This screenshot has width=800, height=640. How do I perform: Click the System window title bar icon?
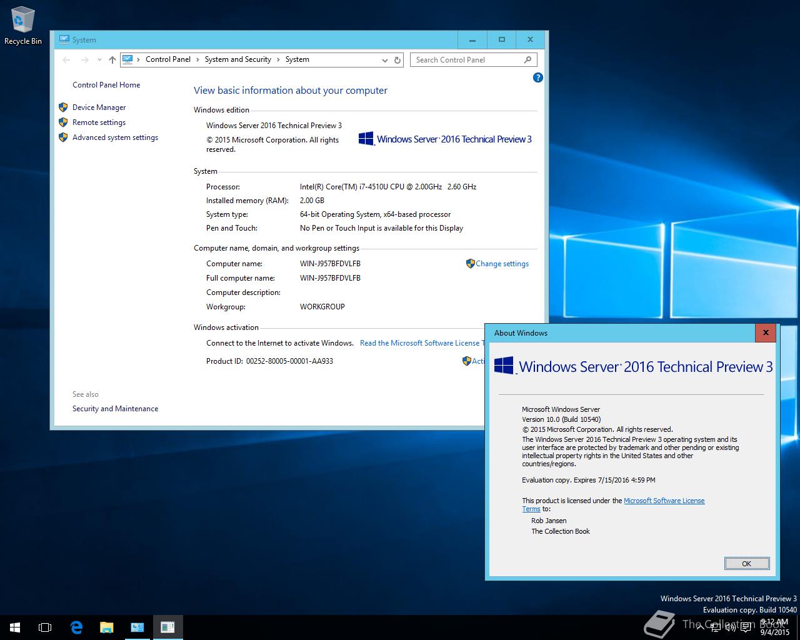pos(64,39)
